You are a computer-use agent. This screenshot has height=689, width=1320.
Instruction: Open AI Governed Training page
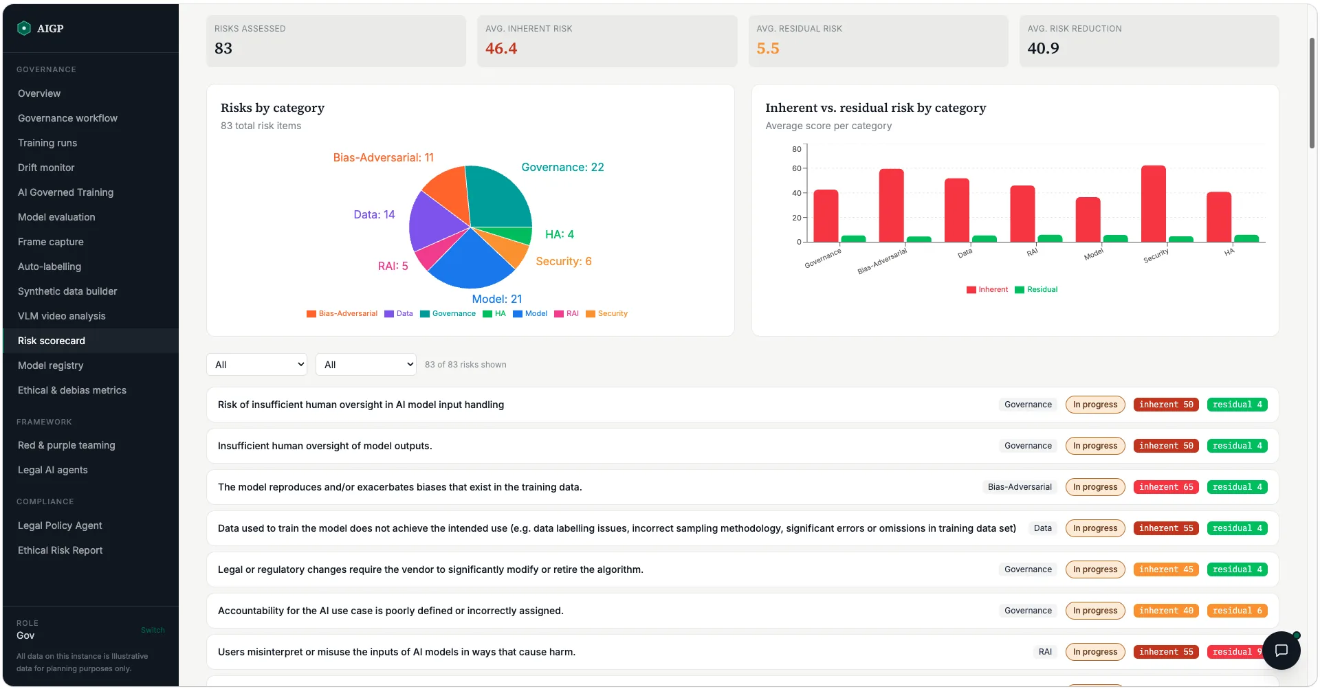pos(65,192)
